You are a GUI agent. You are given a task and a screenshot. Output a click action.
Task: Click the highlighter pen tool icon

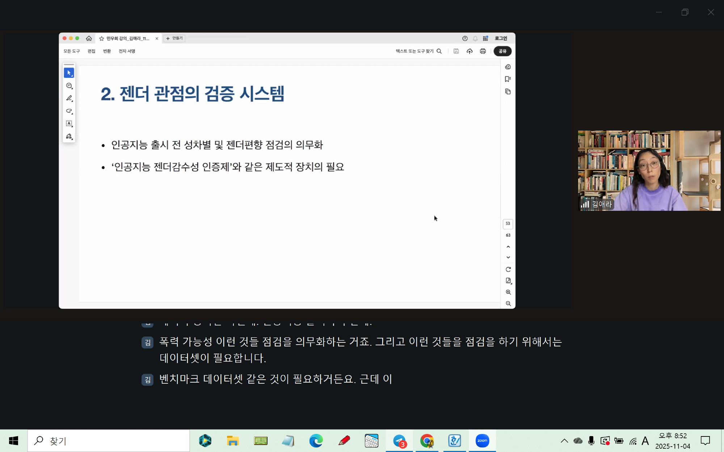point(69,98)
